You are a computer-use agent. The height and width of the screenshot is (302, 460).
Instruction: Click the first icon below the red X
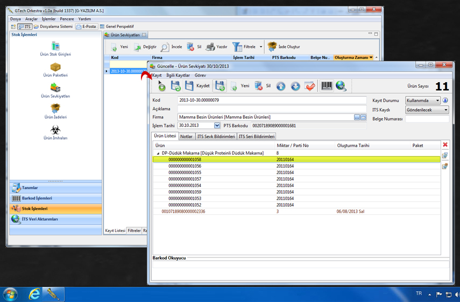pyautogui.click(x=445, y=155)
